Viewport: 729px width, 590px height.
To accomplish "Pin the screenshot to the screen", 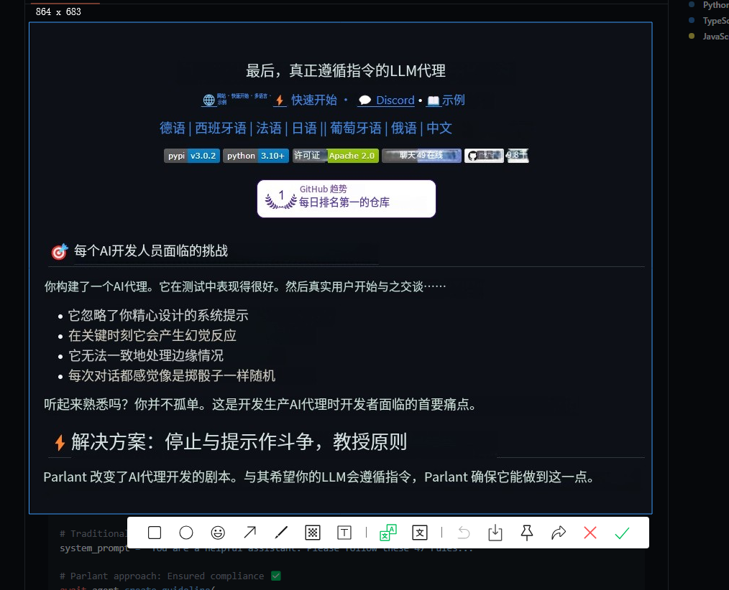I will click(527, 533).
